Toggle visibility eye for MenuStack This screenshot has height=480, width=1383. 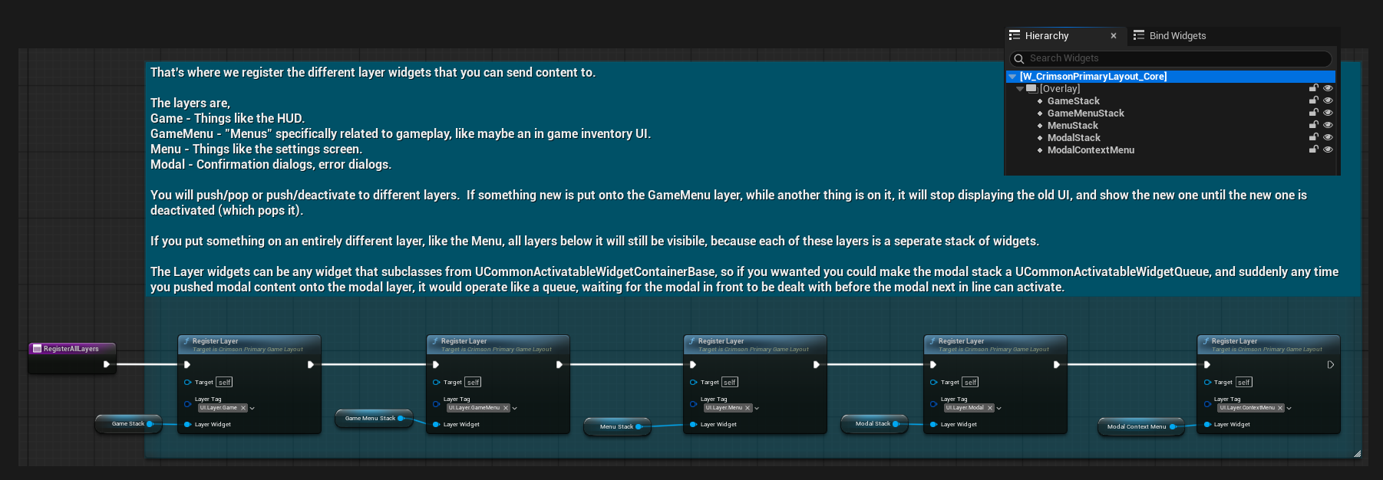click(1328, 125)
